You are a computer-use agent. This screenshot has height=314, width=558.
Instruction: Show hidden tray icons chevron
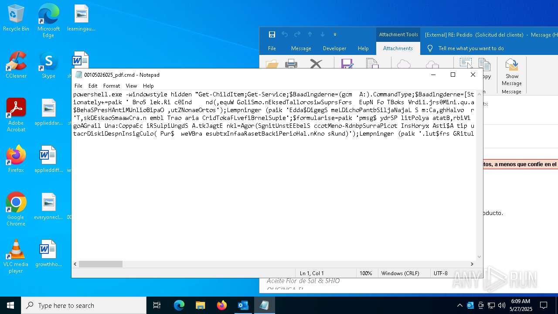click(459, 305)
